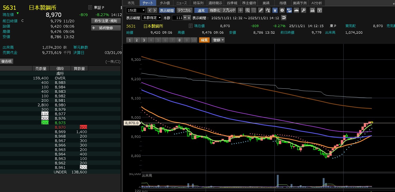Expand the 登録 dropdown button
The height and width of the screenshot is (192, 395).
pyautogui.click(x=218, y=40)
